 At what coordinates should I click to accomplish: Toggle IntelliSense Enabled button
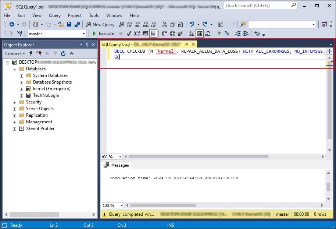coord(153,34)
